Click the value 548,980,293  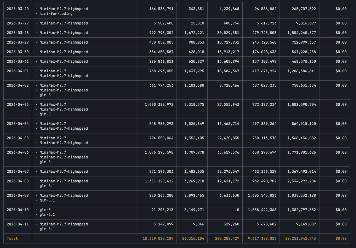(x=161, y=124)
